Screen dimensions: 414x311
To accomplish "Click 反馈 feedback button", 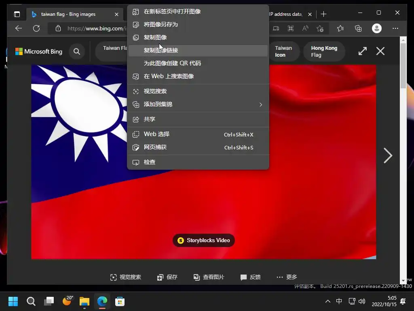I will pyautogui.click(x=250, y=277).
